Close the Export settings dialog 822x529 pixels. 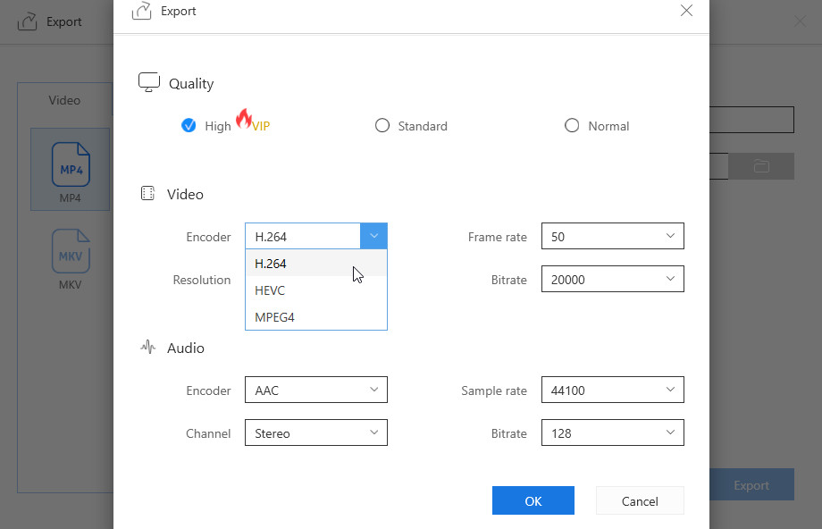point(686,11)
